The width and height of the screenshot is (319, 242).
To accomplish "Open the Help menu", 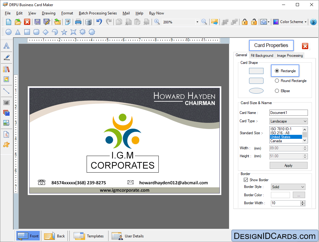I will 139,13.
